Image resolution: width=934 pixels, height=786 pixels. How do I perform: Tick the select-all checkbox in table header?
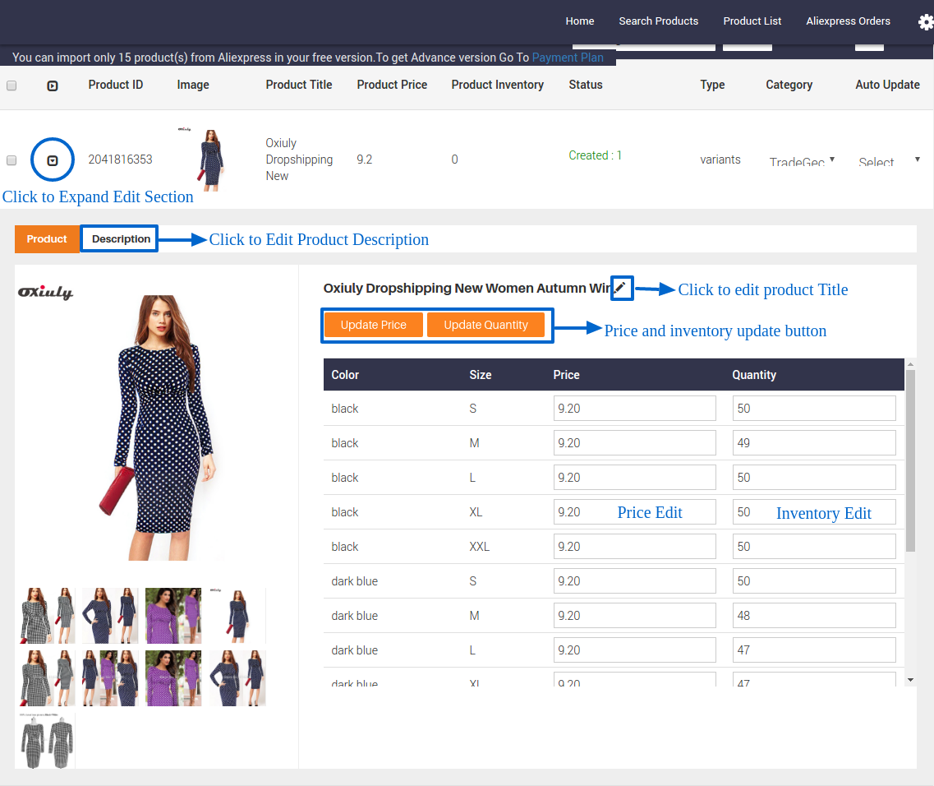(x=12, y=86)
